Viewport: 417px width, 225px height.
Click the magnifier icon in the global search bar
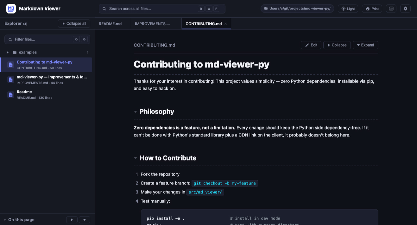pos(104,9)
